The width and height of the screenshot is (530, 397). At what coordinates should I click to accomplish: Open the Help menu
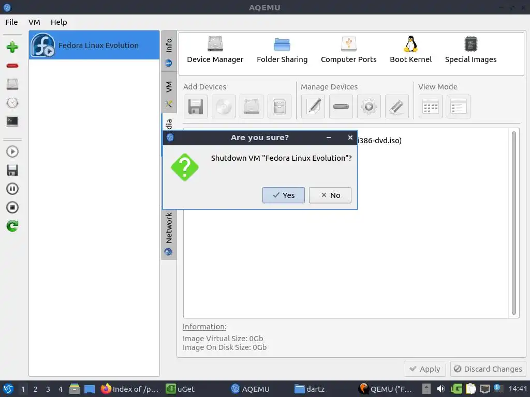pyautogui.click(x=59, y=22)
